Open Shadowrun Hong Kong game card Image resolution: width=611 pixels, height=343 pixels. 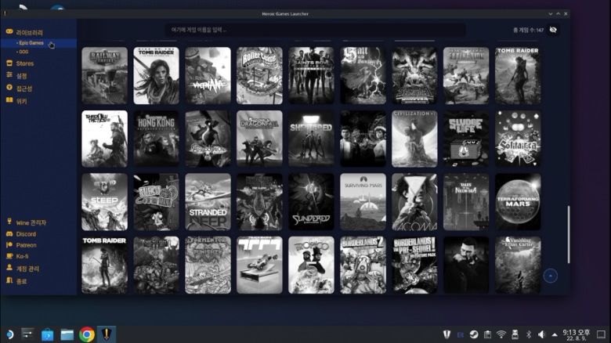tap(156, 139)
